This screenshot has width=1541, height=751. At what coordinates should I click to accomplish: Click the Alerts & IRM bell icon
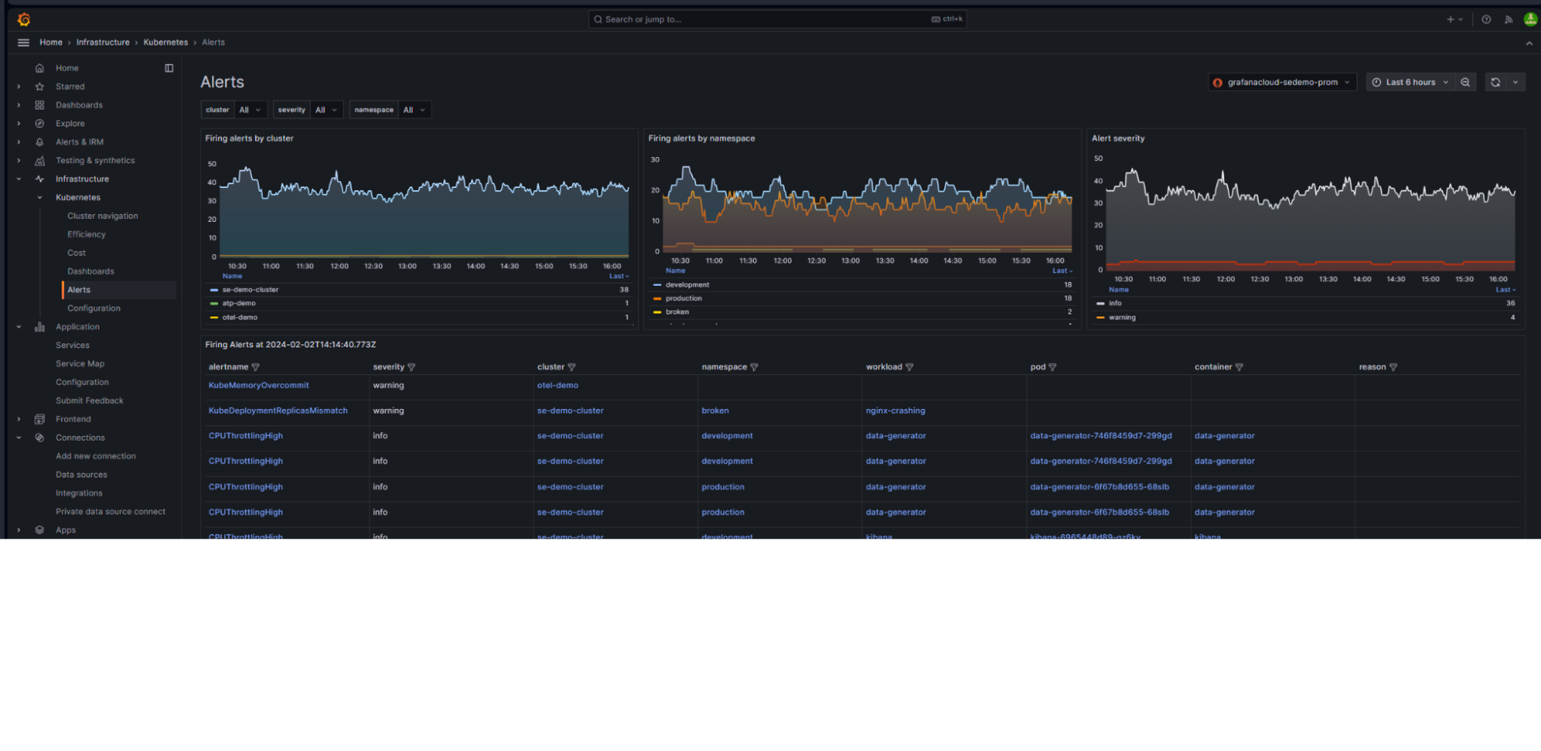(x=39, y=142)
